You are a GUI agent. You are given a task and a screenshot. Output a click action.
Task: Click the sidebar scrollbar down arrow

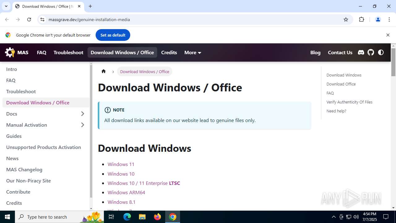coord(91,208)
